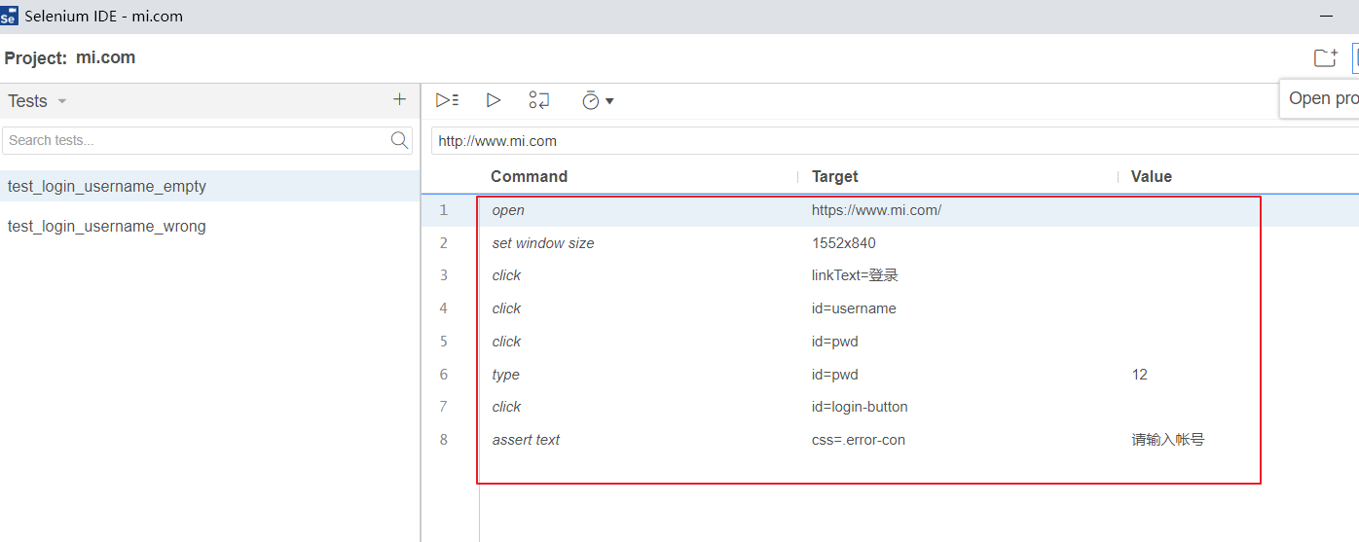
Task: Minimize the Selenium IDE window
Action: [x=1325, y=17]
